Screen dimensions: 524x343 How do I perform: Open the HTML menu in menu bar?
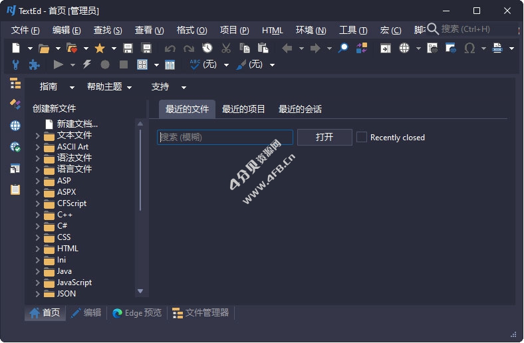[x=273, y=31]
